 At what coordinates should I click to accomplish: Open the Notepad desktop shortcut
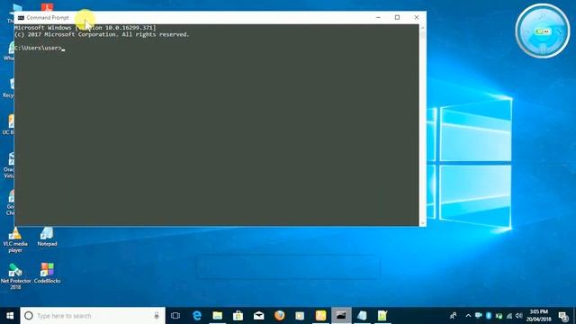[47, 237]
